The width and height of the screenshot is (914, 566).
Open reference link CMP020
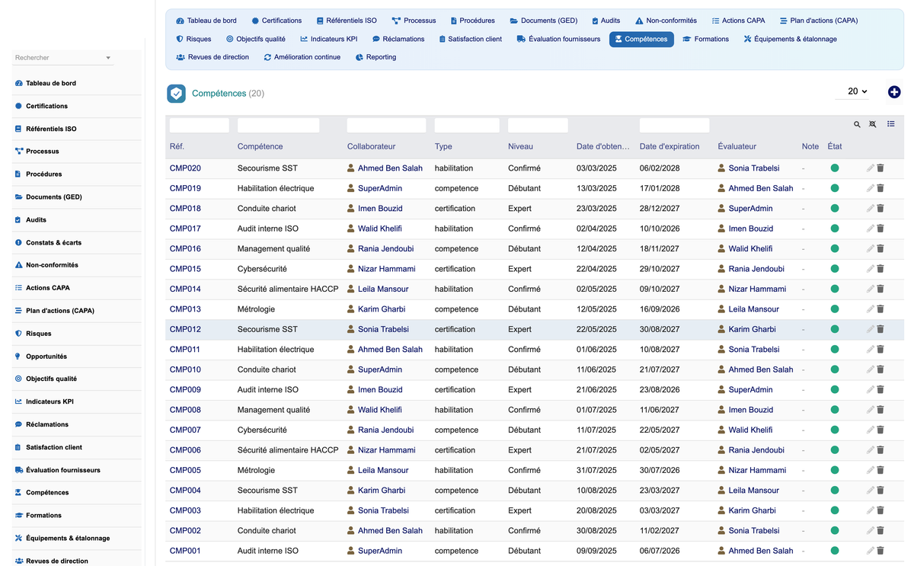point(185,168)
